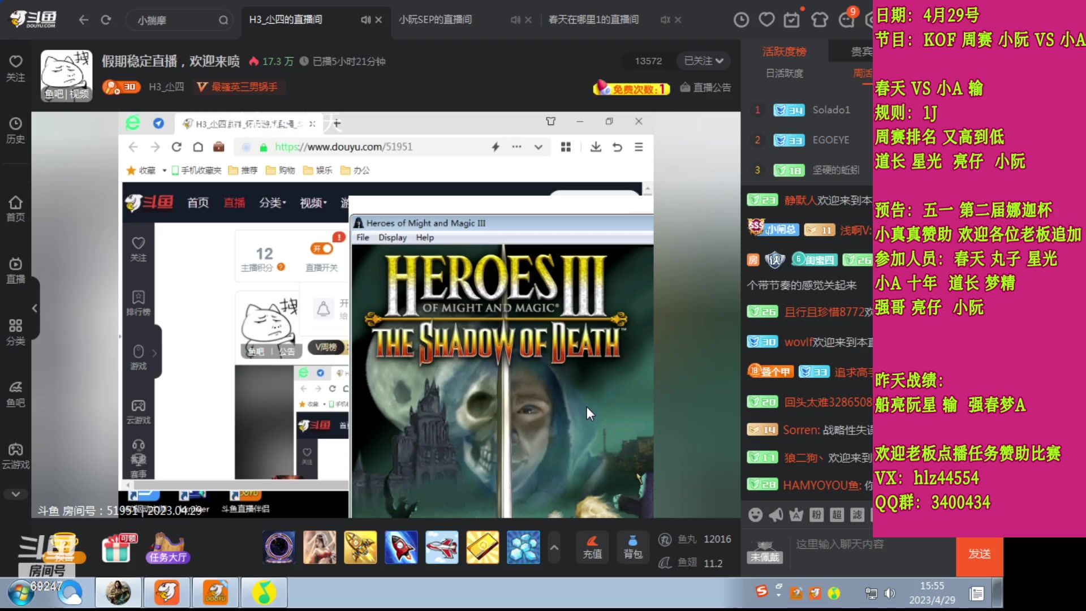Open 鱼吧 in the left sidebar
This screenshot has width=1086, height=611.
[15, 394]
